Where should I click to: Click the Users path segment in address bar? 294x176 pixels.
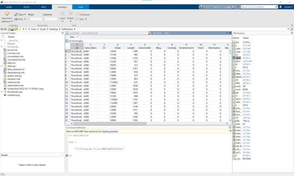point(34,29)
